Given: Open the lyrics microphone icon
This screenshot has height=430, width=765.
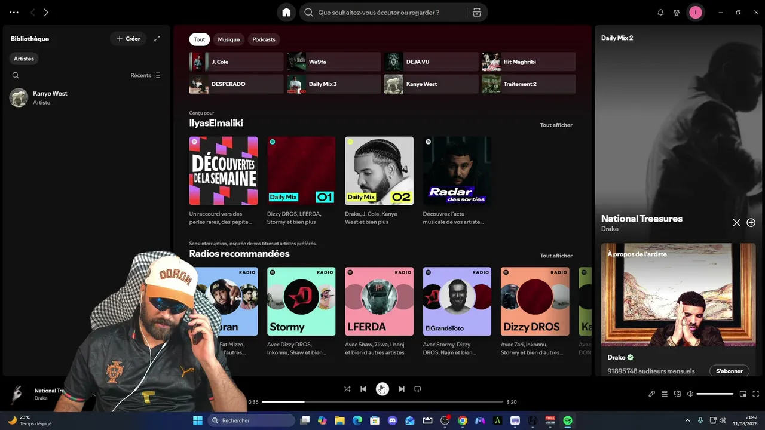Looking at the screenshot, I should (652, 394).
